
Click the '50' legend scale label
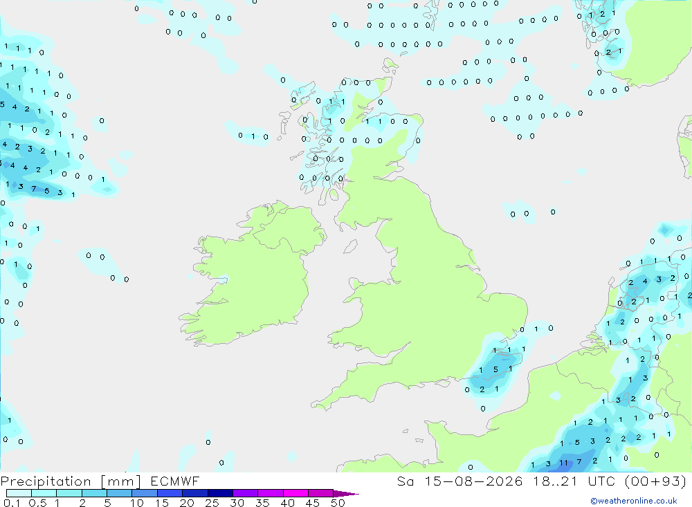coord(338,503)
